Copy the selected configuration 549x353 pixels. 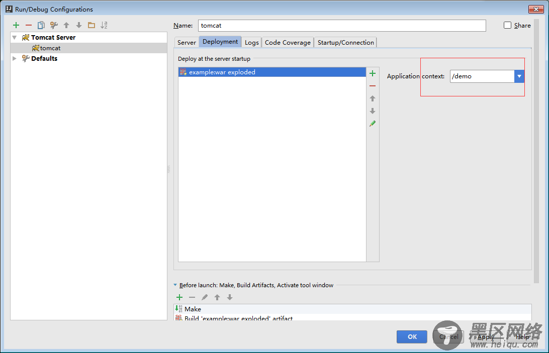click(x=41, y=25)
